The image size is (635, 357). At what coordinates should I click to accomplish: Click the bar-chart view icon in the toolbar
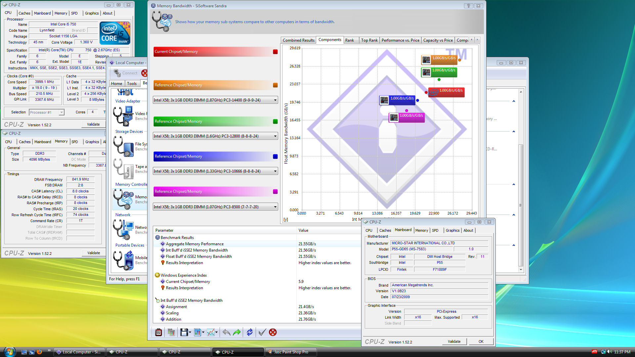click(x=197, y=332)
